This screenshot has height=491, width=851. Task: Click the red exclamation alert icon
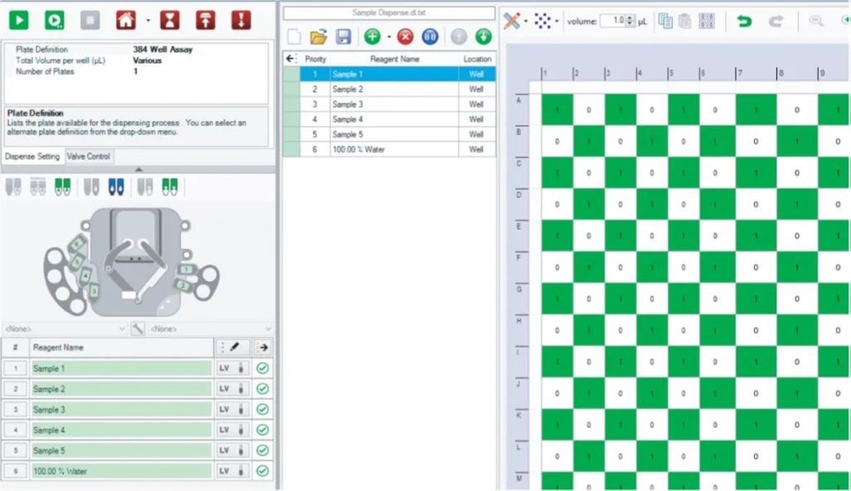point(241,19)
